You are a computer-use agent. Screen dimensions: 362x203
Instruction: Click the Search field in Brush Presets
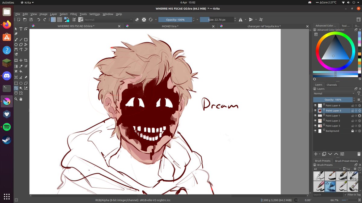point(328,195)
